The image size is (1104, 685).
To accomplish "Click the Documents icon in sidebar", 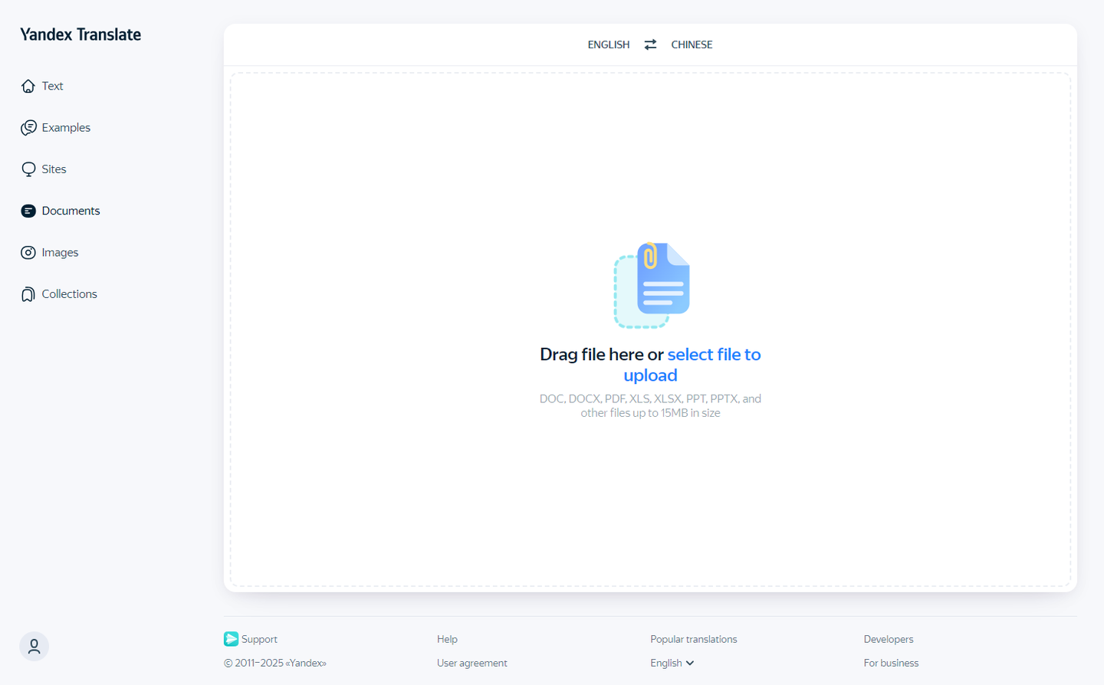I will point(28,211).
